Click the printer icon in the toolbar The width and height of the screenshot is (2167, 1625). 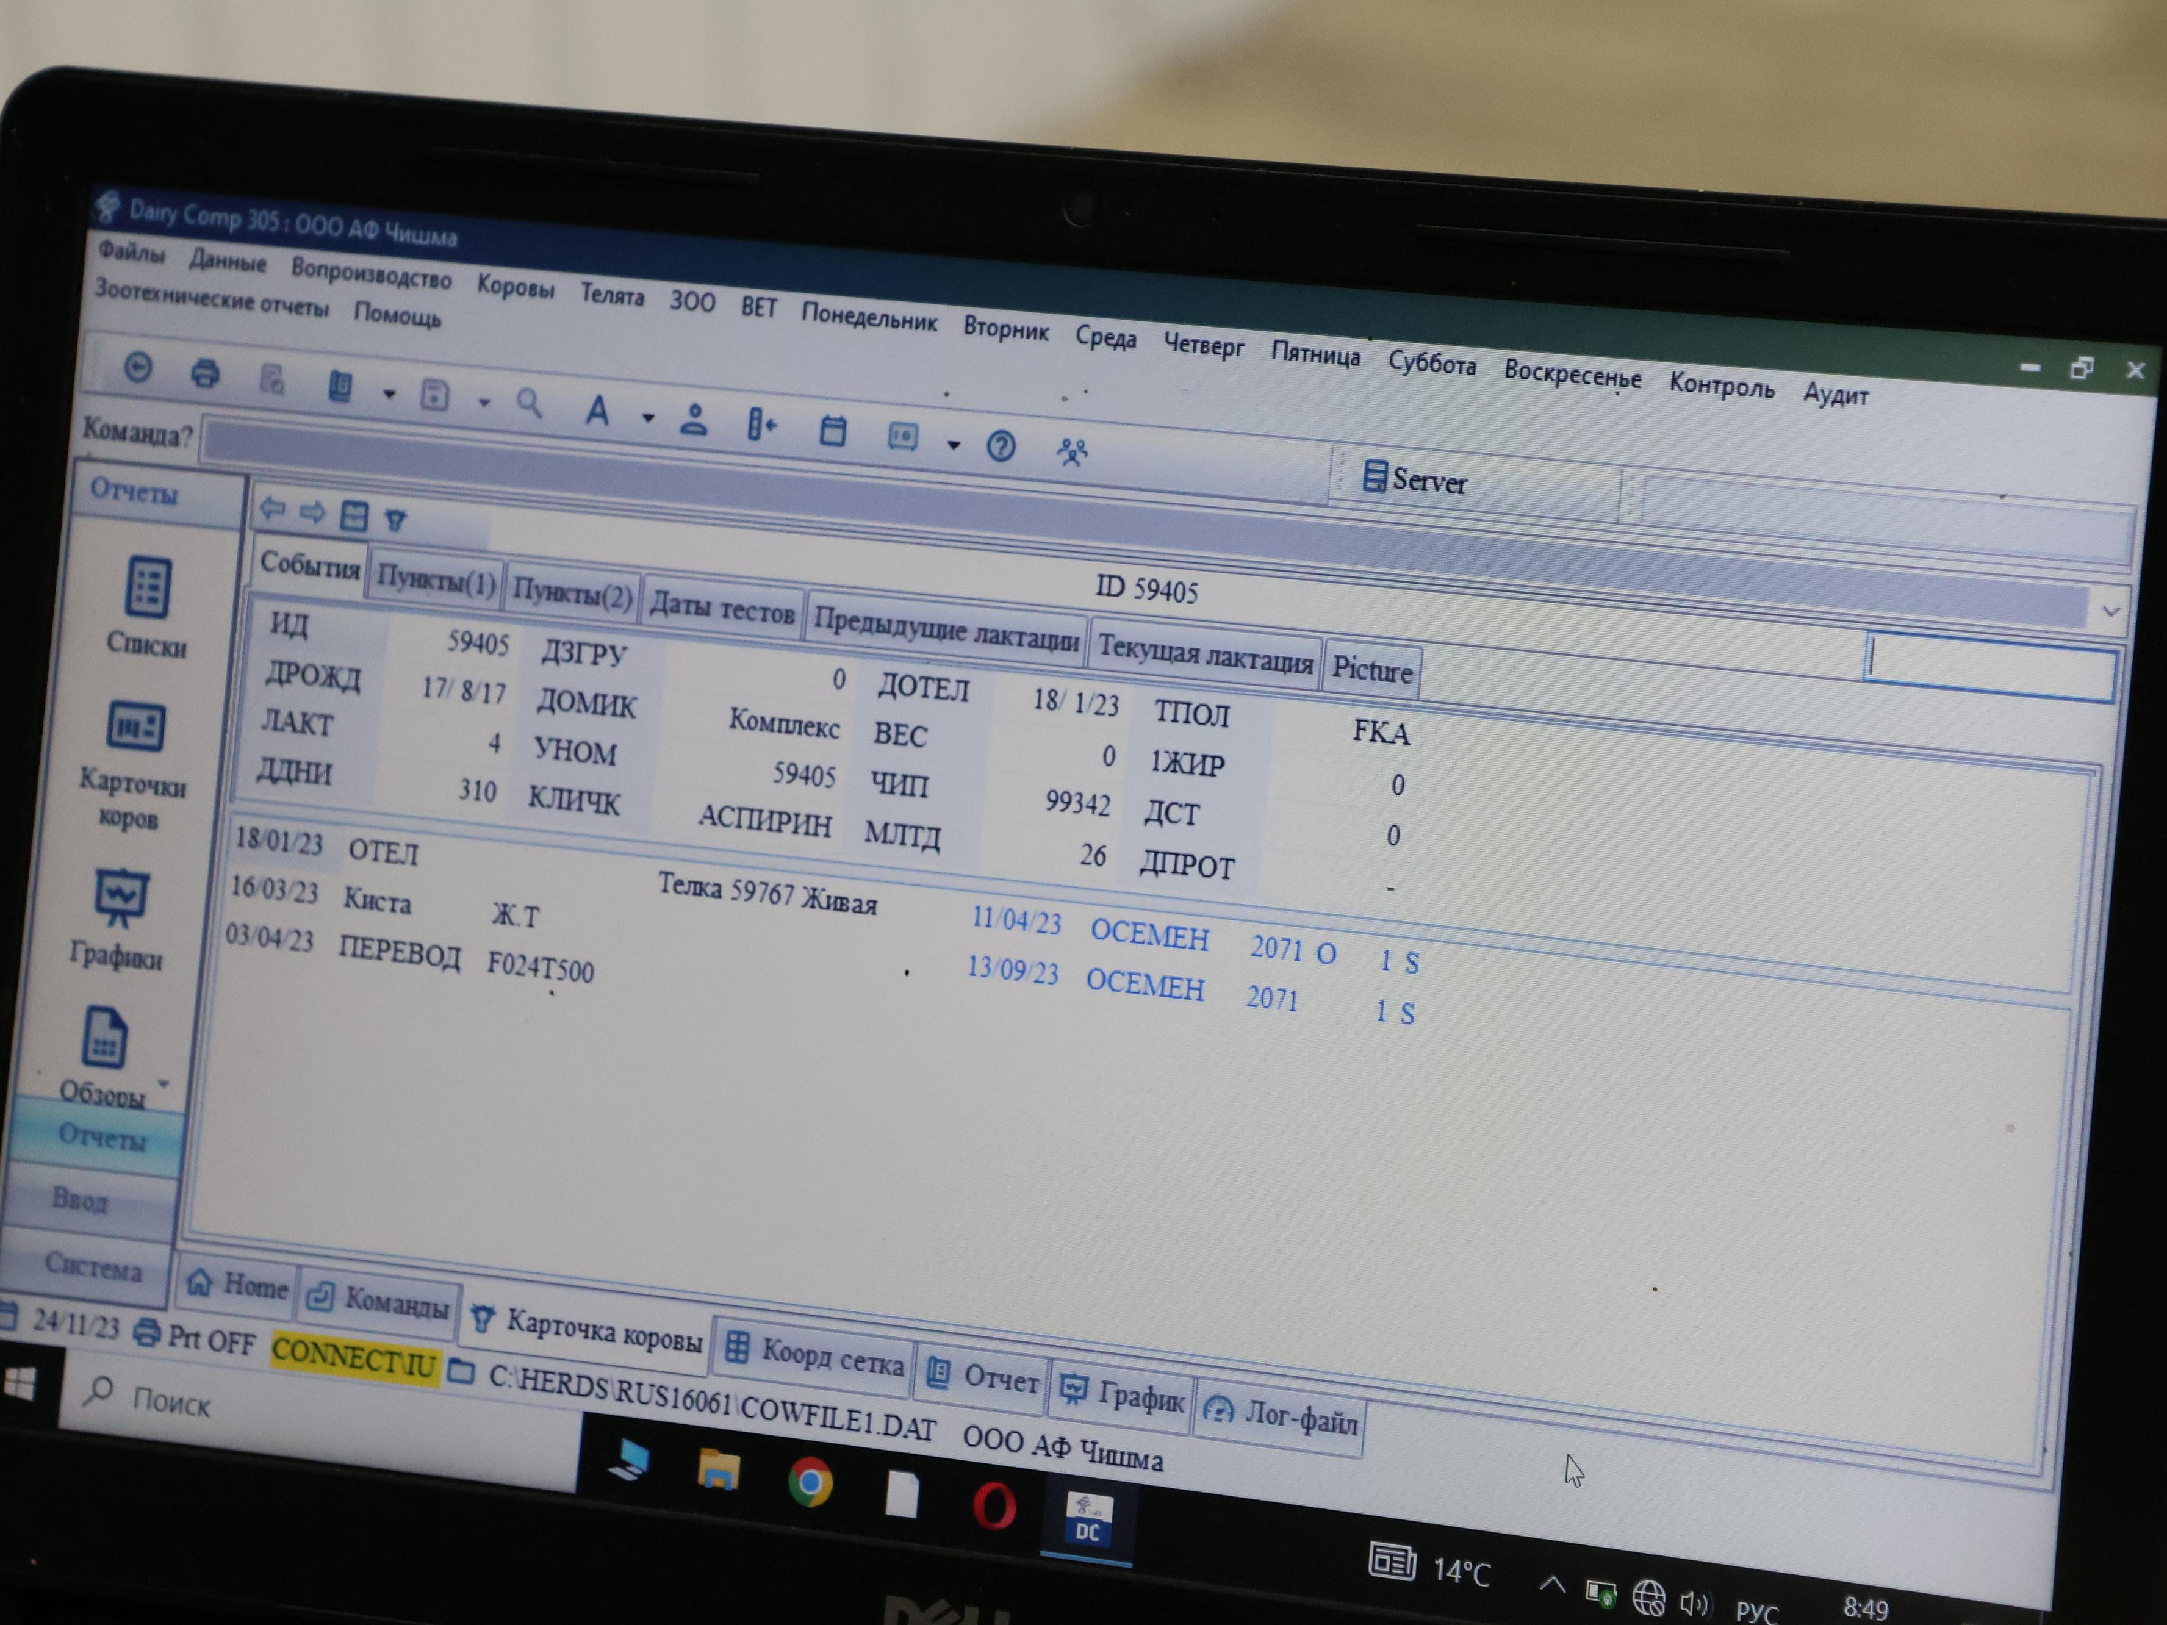tap(205, 373)
